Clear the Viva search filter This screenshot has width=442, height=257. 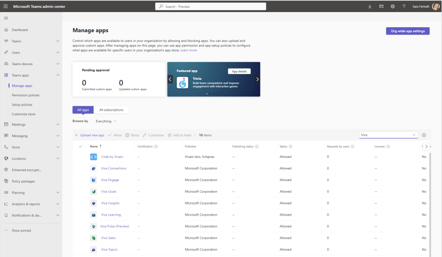(x=414, y=135)
